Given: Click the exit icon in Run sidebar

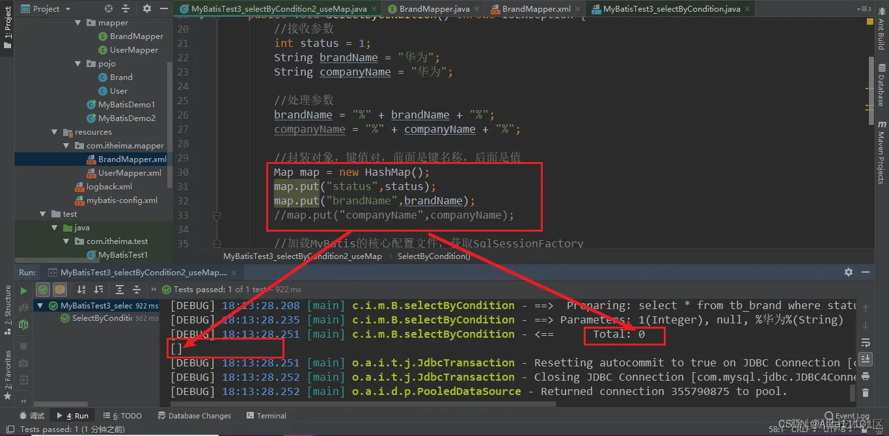Looking at the screenshot, I should tap(23, 380).
